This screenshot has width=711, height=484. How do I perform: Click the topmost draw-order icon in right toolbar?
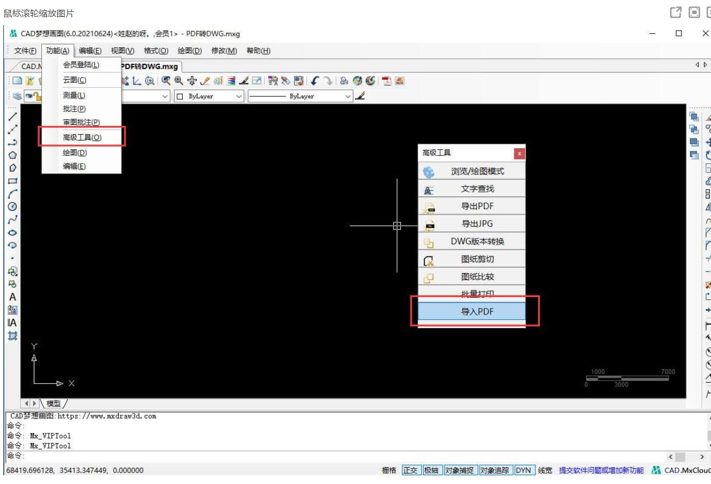(x=694, y=116)
